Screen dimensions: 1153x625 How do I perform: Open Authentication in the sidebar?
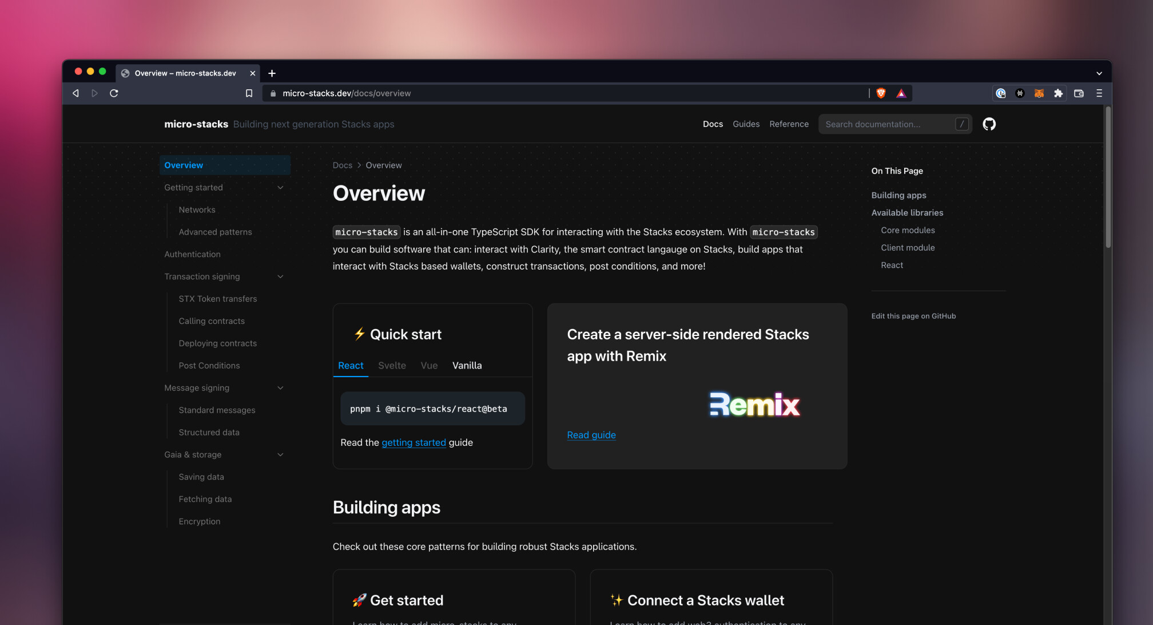192,255
